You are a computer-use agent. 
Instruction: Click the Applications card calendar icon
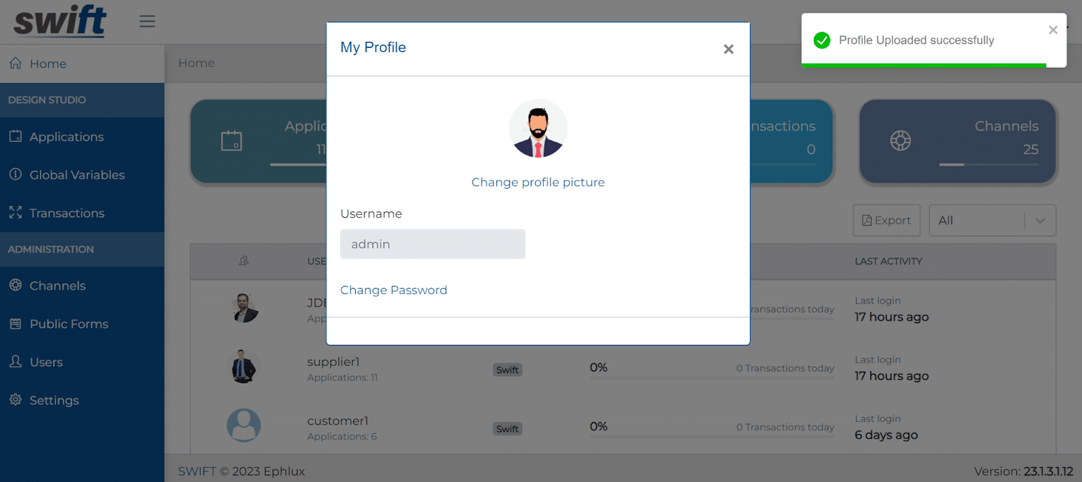[231, 141]
